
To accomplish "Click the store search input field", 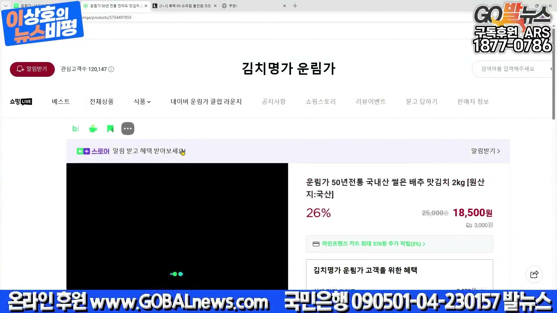I will coord(508,69).
